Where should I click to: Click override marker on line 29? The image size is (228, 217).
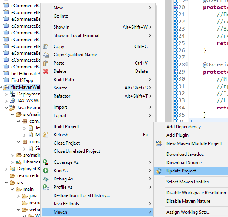point(176,71)
